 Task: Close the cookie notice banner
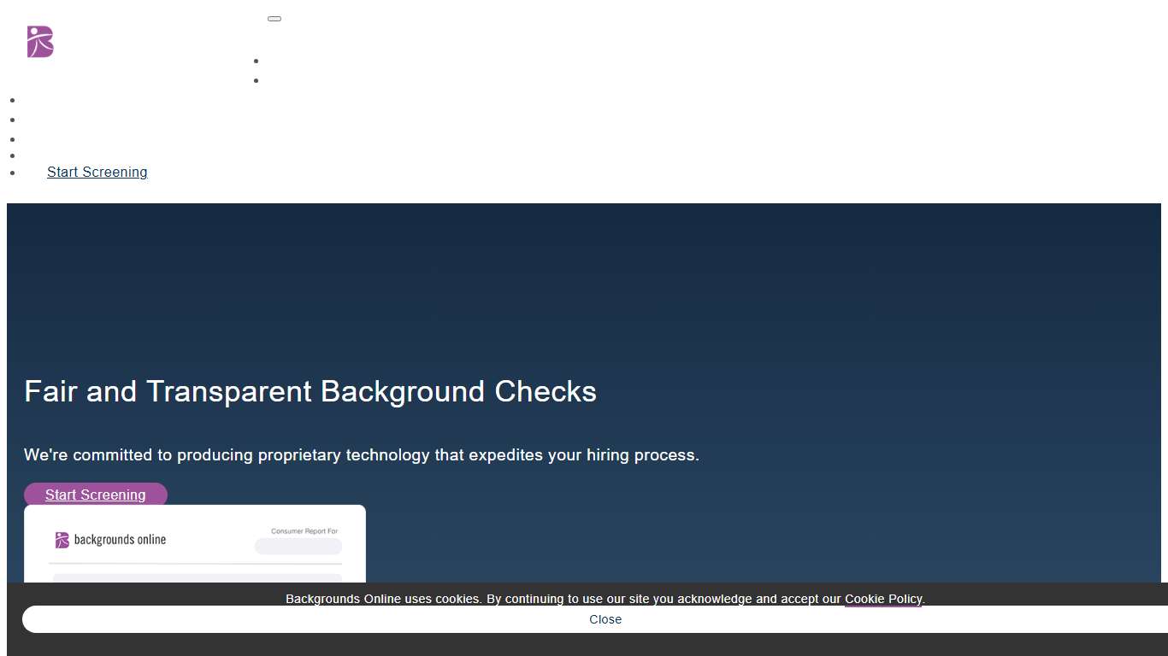pos(605,619)
